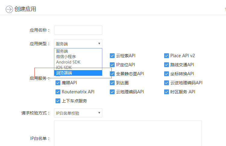Click the 启用服务 label
The height and width of the screenshot is (146, 226).
(x=40, y=78)
